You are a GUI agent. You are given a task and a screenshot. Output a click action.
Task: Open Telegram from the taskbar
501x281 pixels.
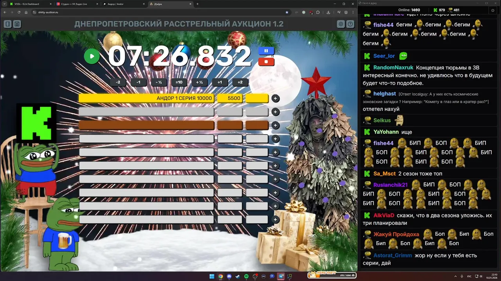pyautogui.click(x=281, y=276)
